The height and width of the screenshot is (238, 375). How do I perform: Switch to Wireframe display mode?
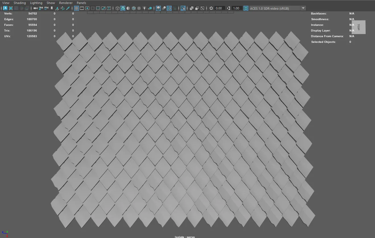[117, 8]
